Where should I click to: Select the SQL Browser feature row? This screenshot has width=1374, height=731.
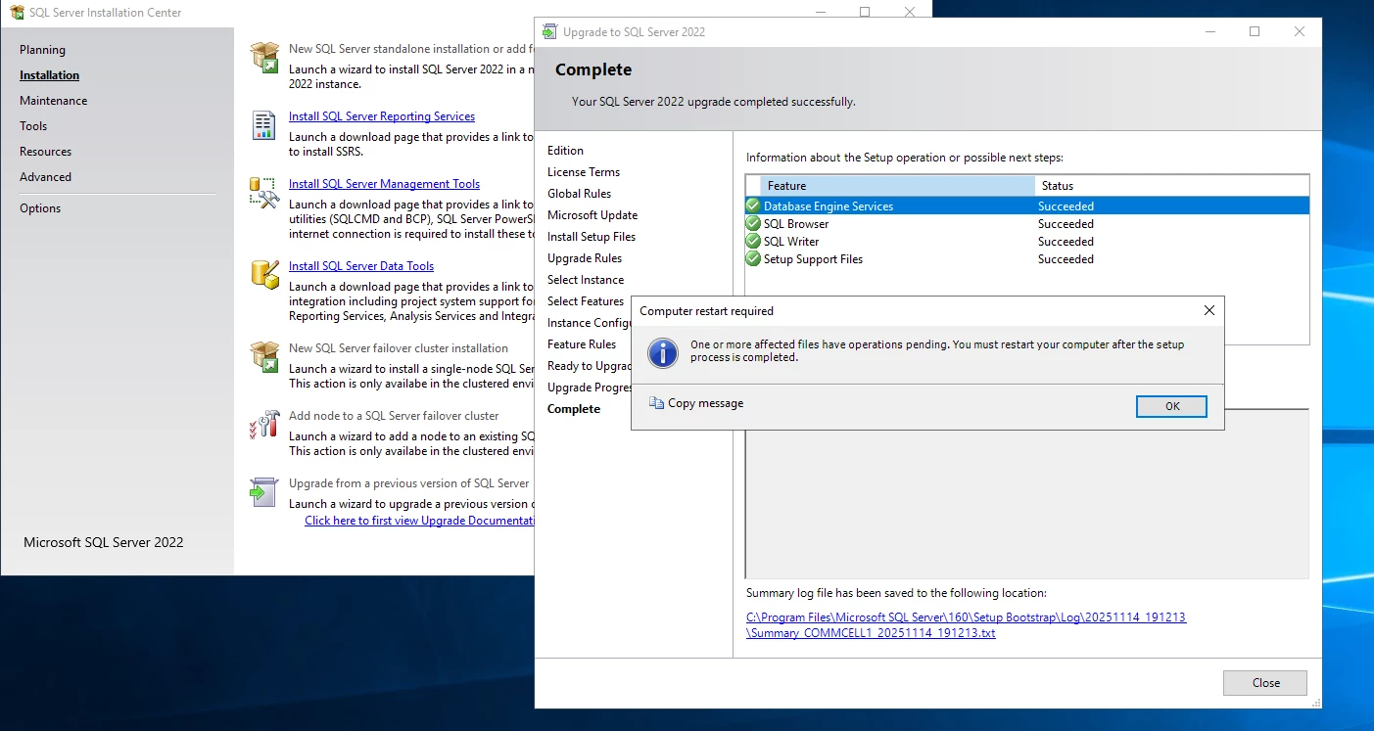(796, 224)
